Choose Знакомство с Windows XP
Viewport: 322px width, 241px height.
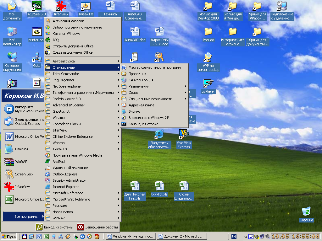(x=154, y=118)
